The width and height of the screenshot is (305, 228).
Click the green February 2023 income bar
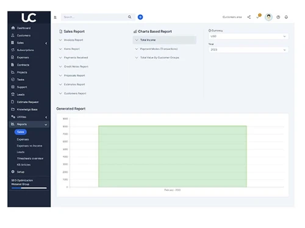(x=173, y=156)
